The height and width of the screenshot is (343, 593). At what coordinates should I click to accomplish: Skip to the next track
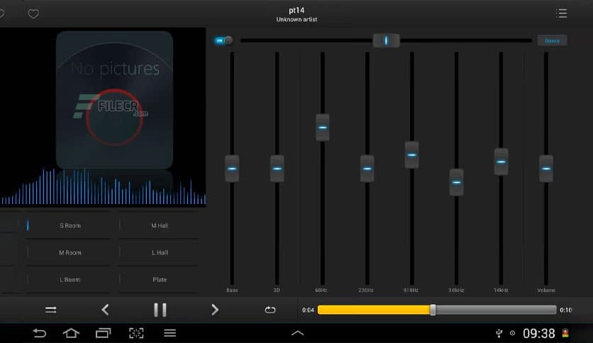pos(215,310)
